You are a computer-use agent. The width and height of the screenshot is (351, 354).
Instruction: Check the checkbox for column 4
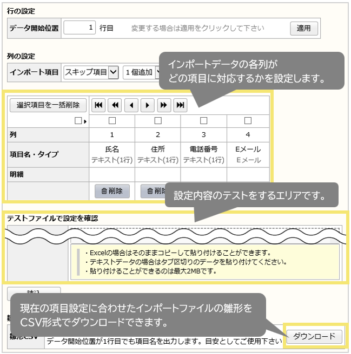coord(248,120)
